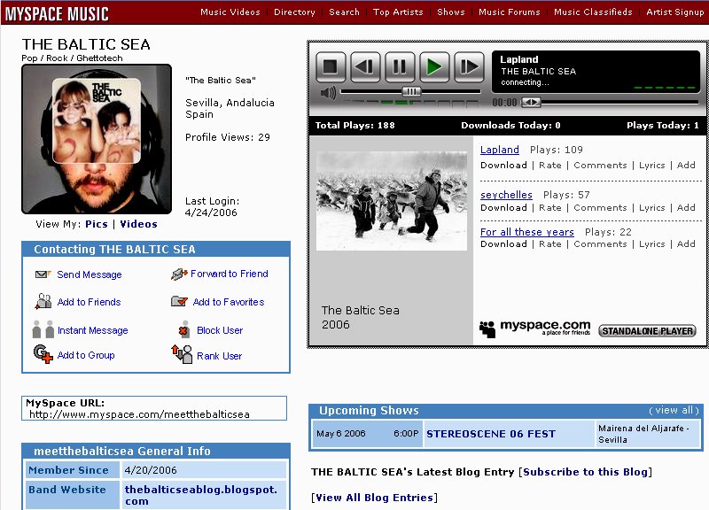Open Search in the top navigation
709x510 pixels.
click(344, 12)
